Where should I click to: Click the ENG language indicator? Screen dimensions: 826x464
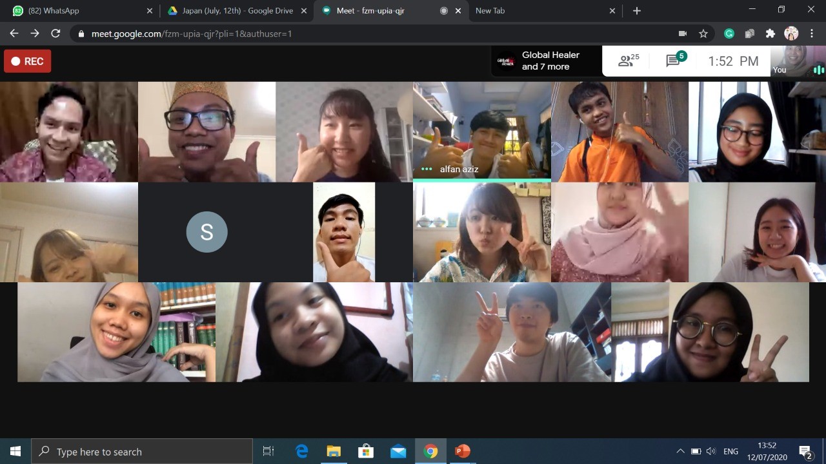click(x=730, y=451)
